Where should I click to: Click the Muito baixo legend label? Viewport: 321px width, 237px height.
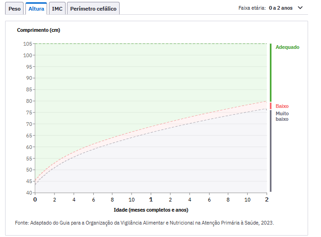282,116
